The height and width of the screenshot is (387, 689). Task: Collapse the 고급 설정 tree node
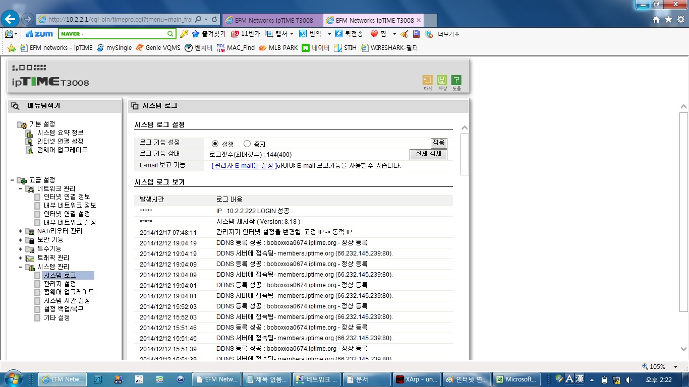[12, 180]
